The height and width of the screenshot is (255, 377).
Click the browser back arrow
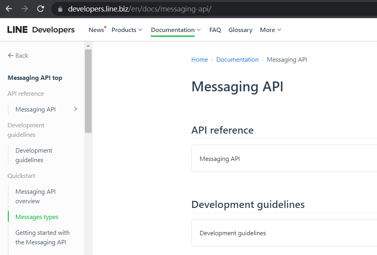pyautogui.click(x=9, y=9)
